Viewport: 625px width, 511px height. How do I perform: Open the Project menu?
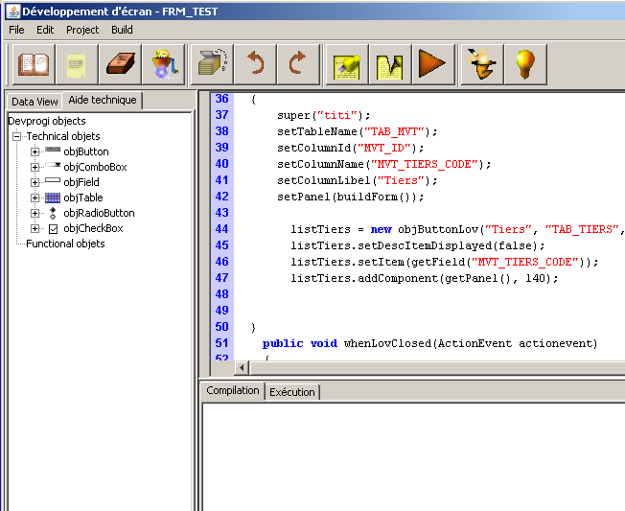click(82, 30)
